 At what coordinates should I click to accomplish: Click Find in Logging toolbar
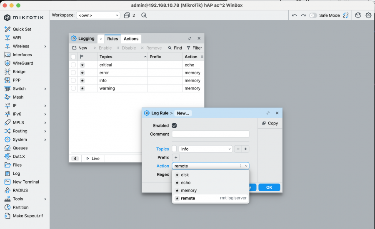[x=175, y=48]
